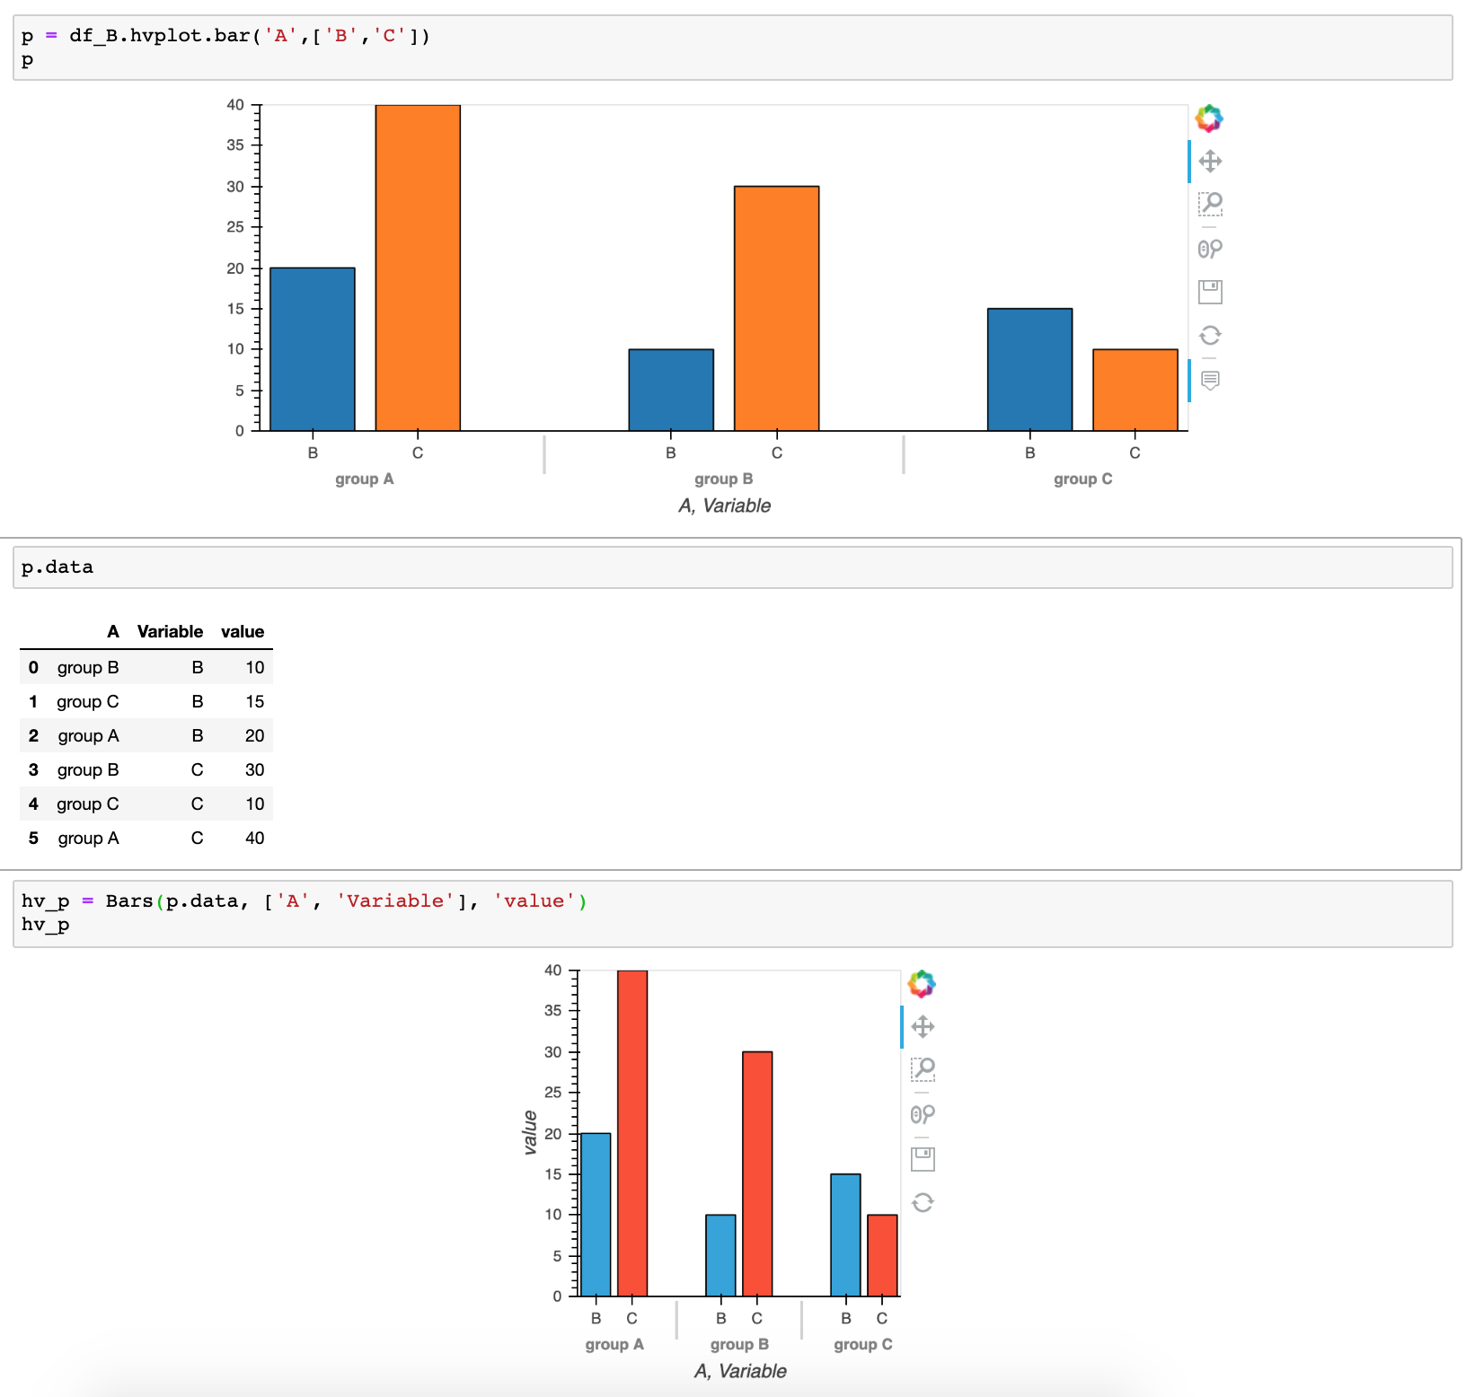The width and height of the screenshot is (1475, 1397).
Task: Activate box zoom on the hv_p chart
Action: point(923,1070)
